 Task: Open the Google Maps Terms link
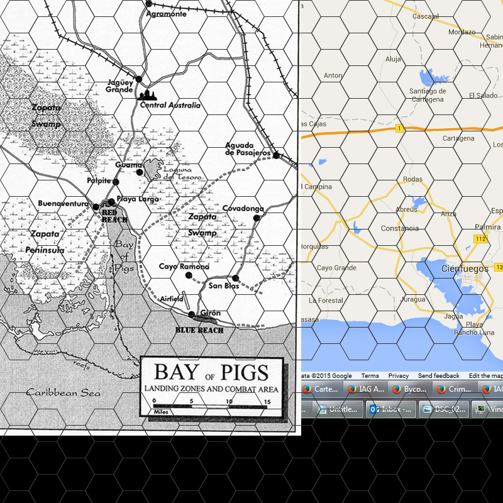[x=370, y=375]
